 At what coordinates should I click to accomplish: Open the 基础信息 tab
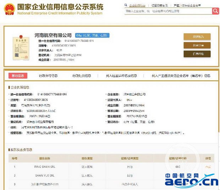coord(18,76)
